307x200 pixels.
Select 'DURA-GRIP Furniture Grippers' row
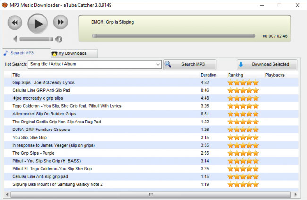click(151, 130)
